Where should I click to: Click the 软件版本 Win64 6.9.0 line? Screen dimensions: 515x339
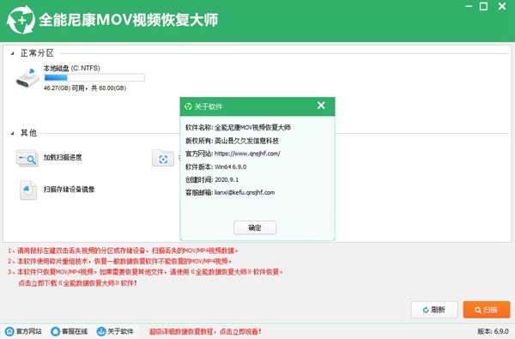(215, 166)
